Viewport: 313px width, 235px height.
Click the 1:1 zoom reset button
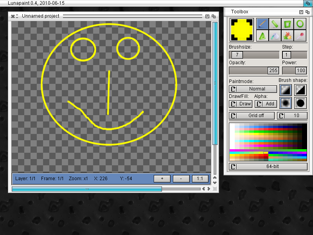(x=200, y=179)
